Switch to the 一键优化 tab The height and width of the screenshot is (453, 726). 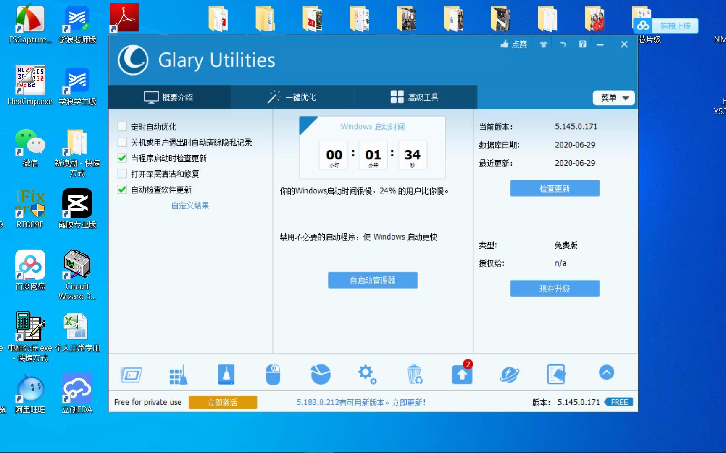point(292,97)
